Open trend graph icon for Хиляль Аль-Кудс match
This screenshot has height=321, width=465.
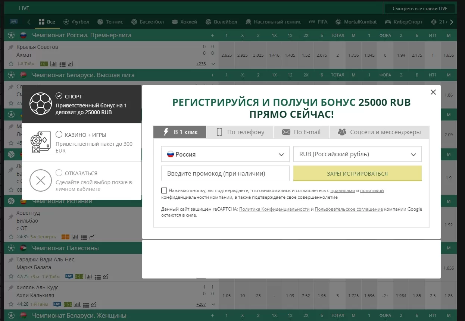pos(94,304)
